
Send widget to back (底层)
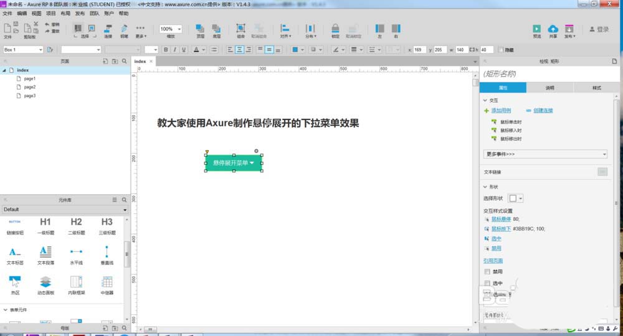click(x=216, y=30)
